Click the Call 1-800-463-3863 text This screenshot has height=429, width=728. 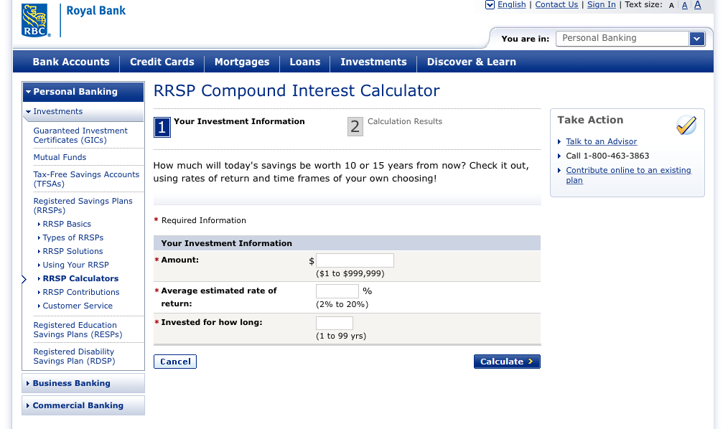click(x=607, y=156)
